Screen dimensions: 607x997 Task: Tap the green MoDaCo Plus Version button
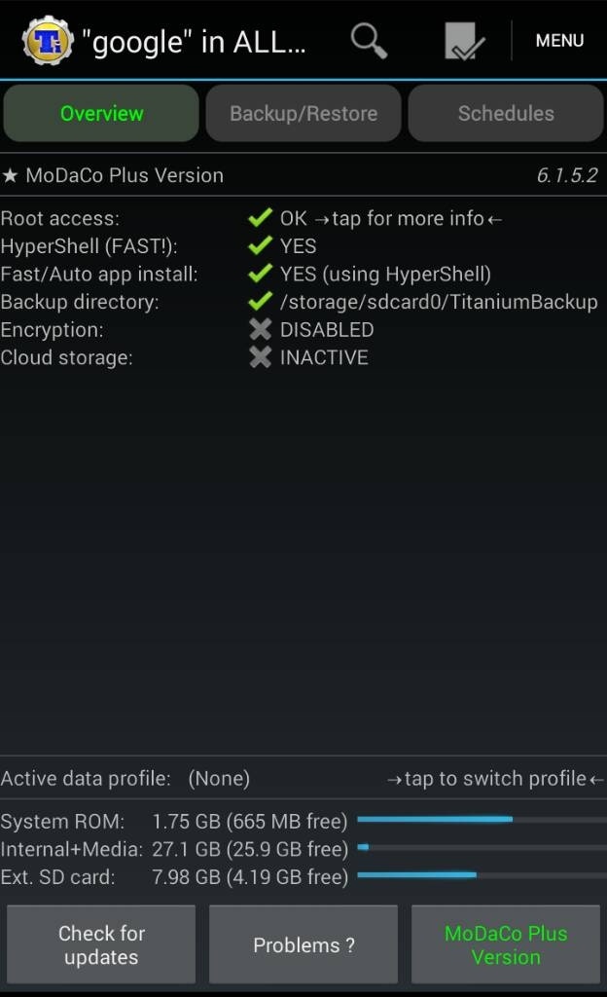pos(506,944)
